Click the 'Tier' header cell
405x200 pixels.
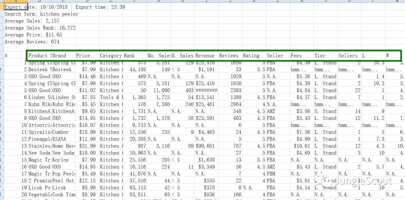coord(325,55)
